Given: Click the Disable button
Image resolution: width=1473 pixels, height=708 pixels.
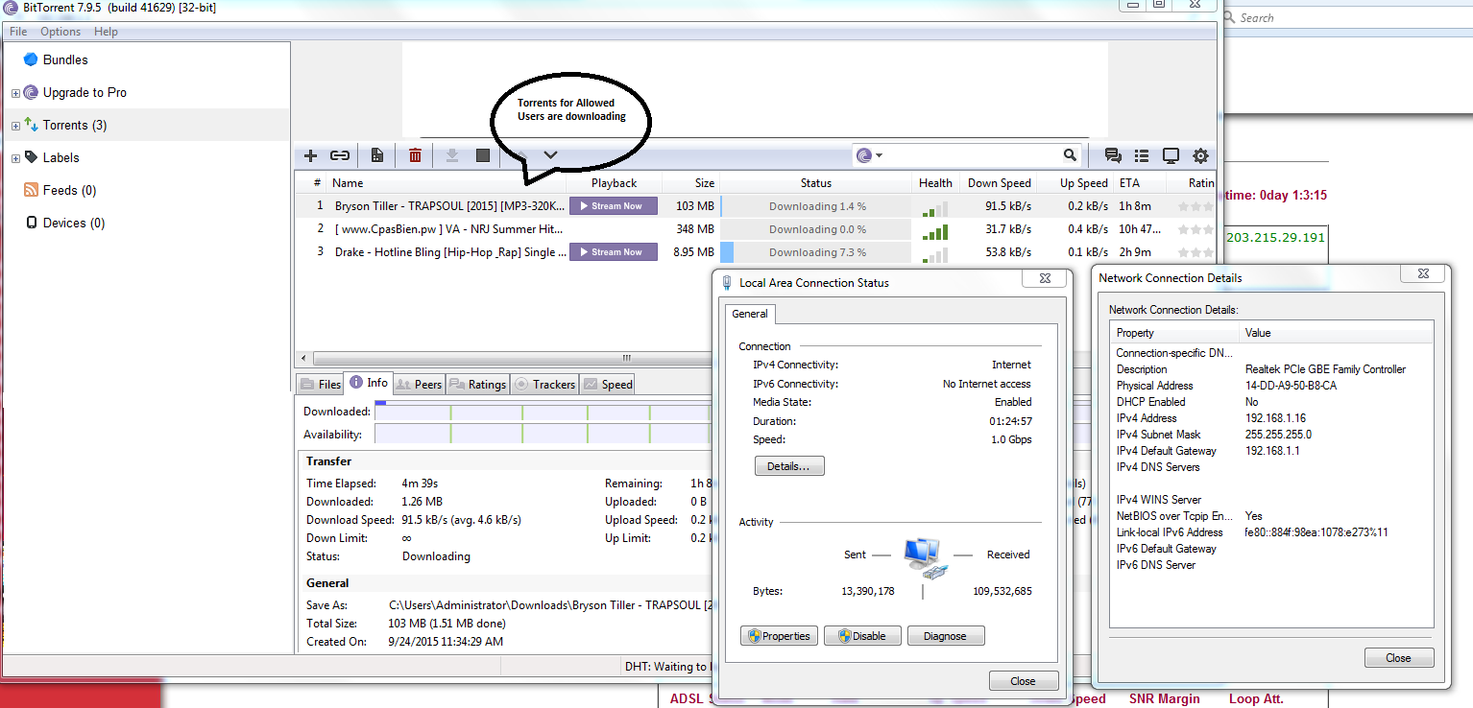Looking at the screenshot, I should pyautogui.click(x=862, y=636).
